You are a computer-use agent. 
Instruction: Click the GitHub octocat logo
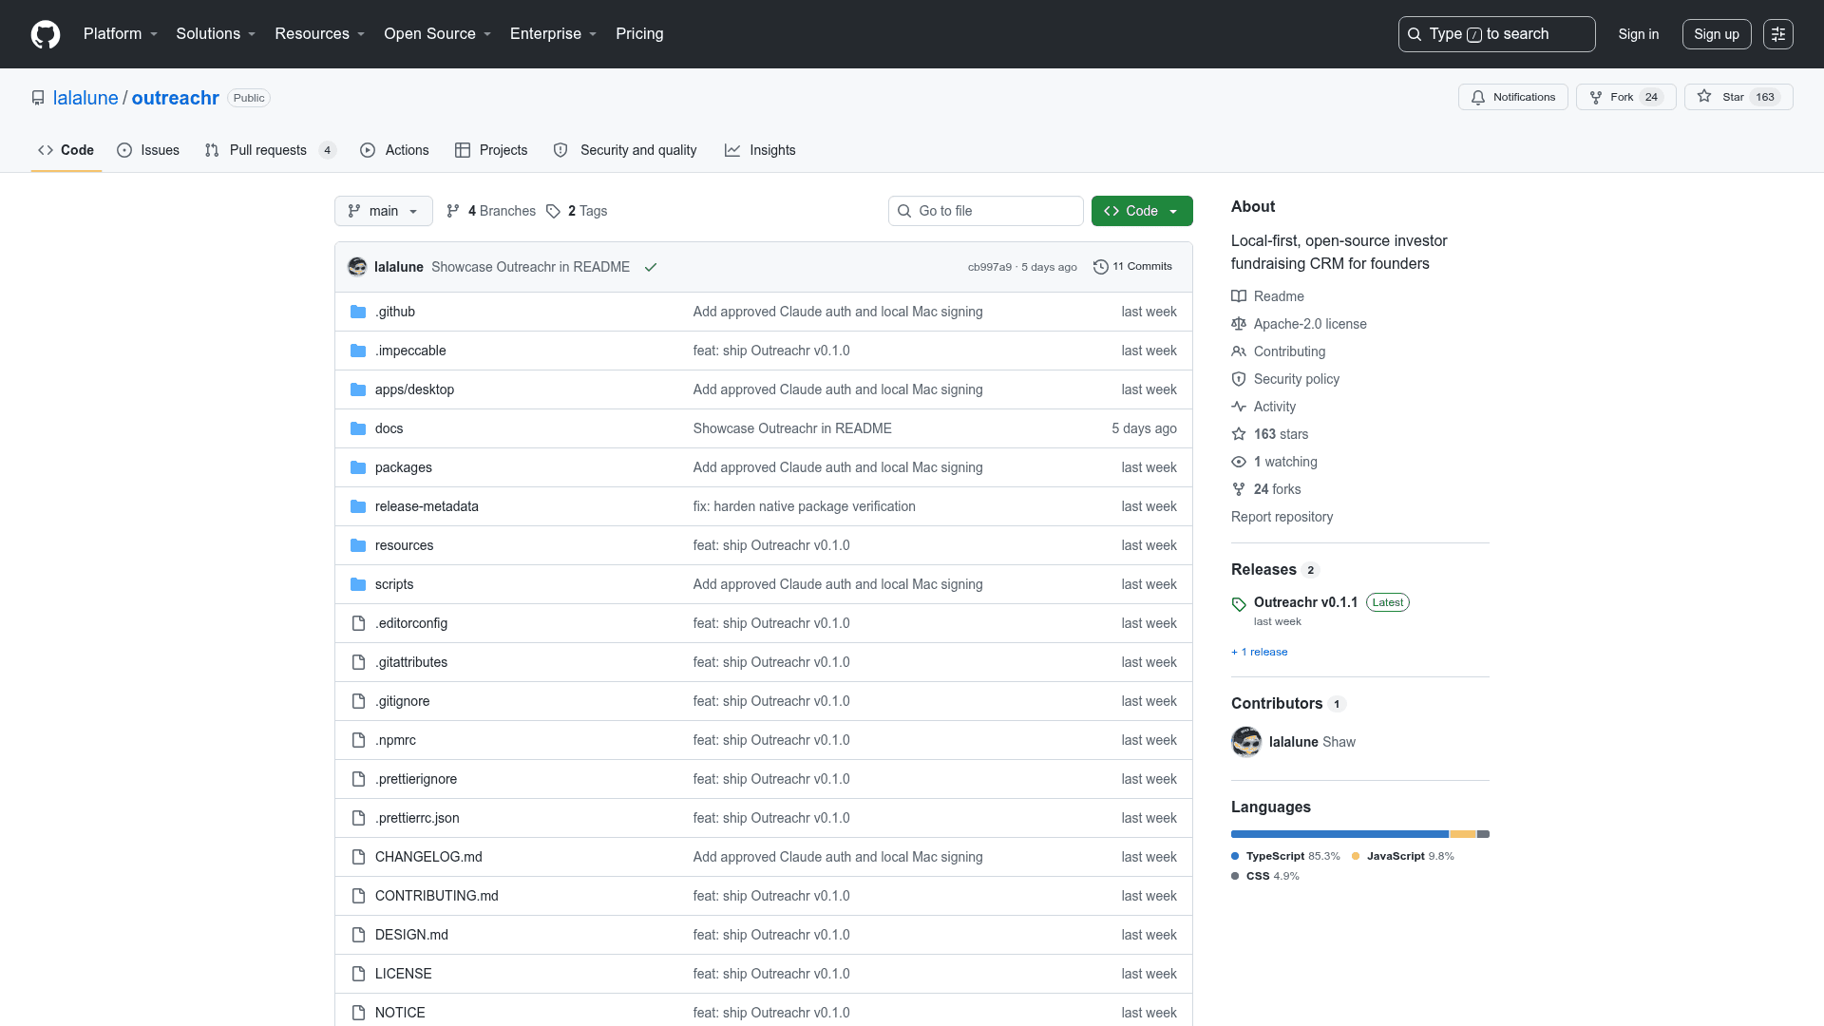click(x=46, y=34)
